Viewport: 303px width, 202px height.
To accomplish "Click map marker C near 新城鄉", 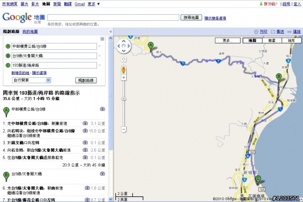I will [258, 180].
